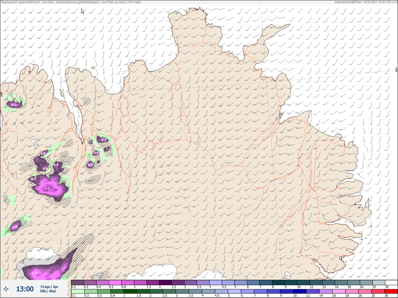Select the pink upper legend swatch labeled 0.5
Viewport: 398px width, 298px height.
115,282
